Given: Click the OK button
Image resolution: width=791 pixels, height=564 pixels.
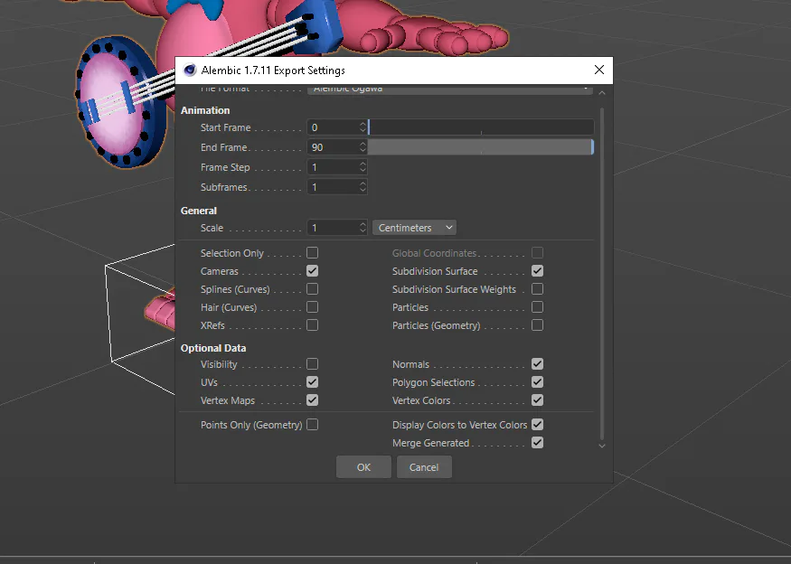Looking at the screenshot, I should coord(363,467).
